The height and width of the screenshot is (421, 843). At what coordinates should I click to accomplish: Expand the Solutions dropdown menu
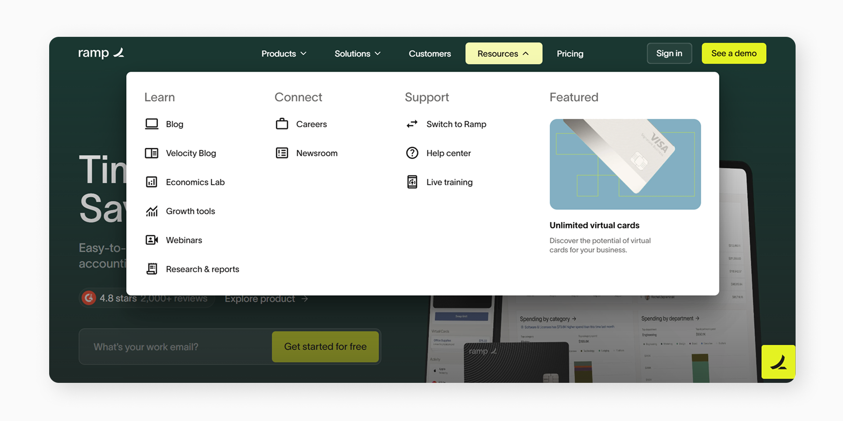coord(357,54)
